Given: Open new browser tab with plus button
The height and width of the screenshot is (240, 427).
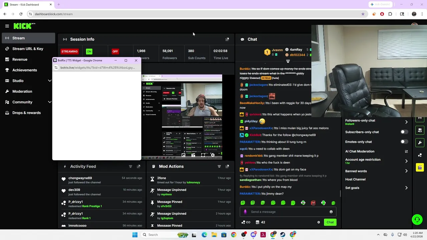Looking at the screenshot, I should (x=58, y=5).
